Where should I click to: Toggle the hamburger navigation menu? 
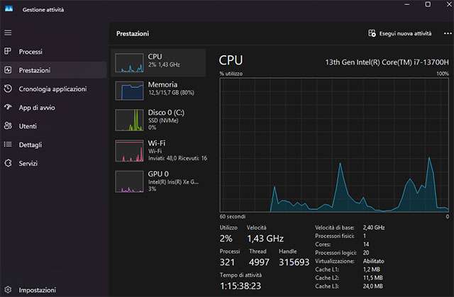(x=8, y=33)
